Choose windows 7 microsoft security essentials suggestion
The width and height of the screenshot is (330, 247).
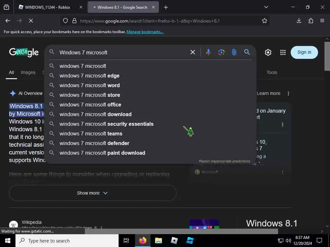[x=150, y=124]
